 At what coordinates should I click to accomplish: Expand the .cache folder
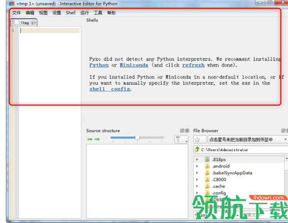[x=197, y=186]
